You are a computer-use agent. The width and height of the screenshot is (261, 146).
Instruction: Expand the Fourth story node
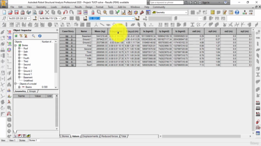19,58
